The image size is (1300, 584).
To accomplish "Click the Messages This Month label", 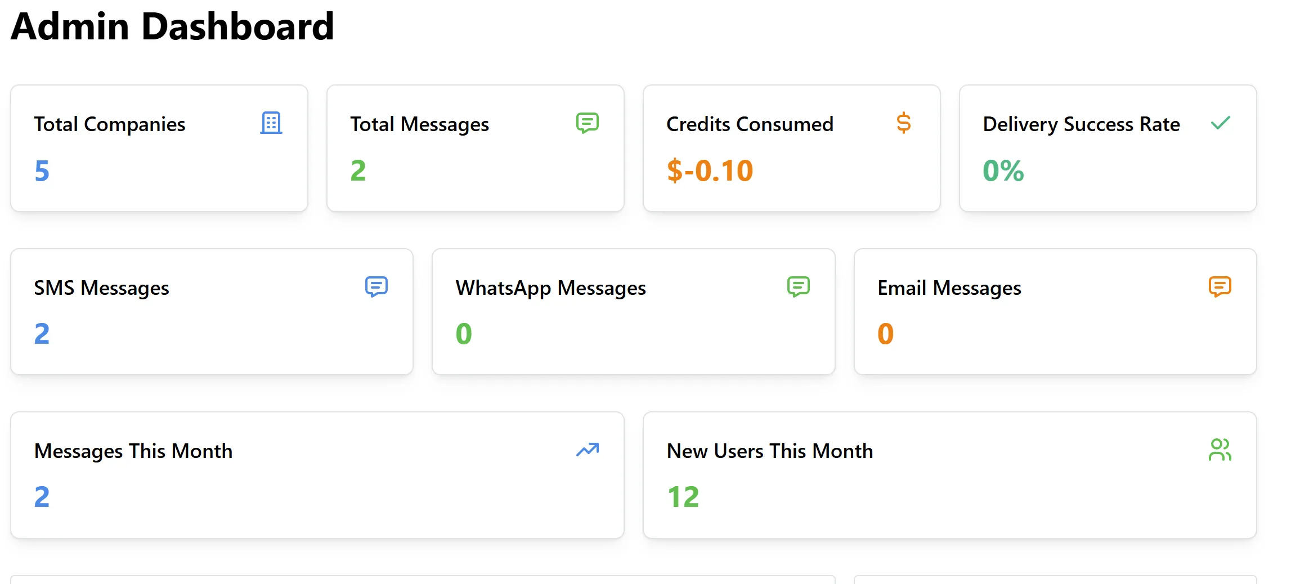I will (x=133, y=451).
